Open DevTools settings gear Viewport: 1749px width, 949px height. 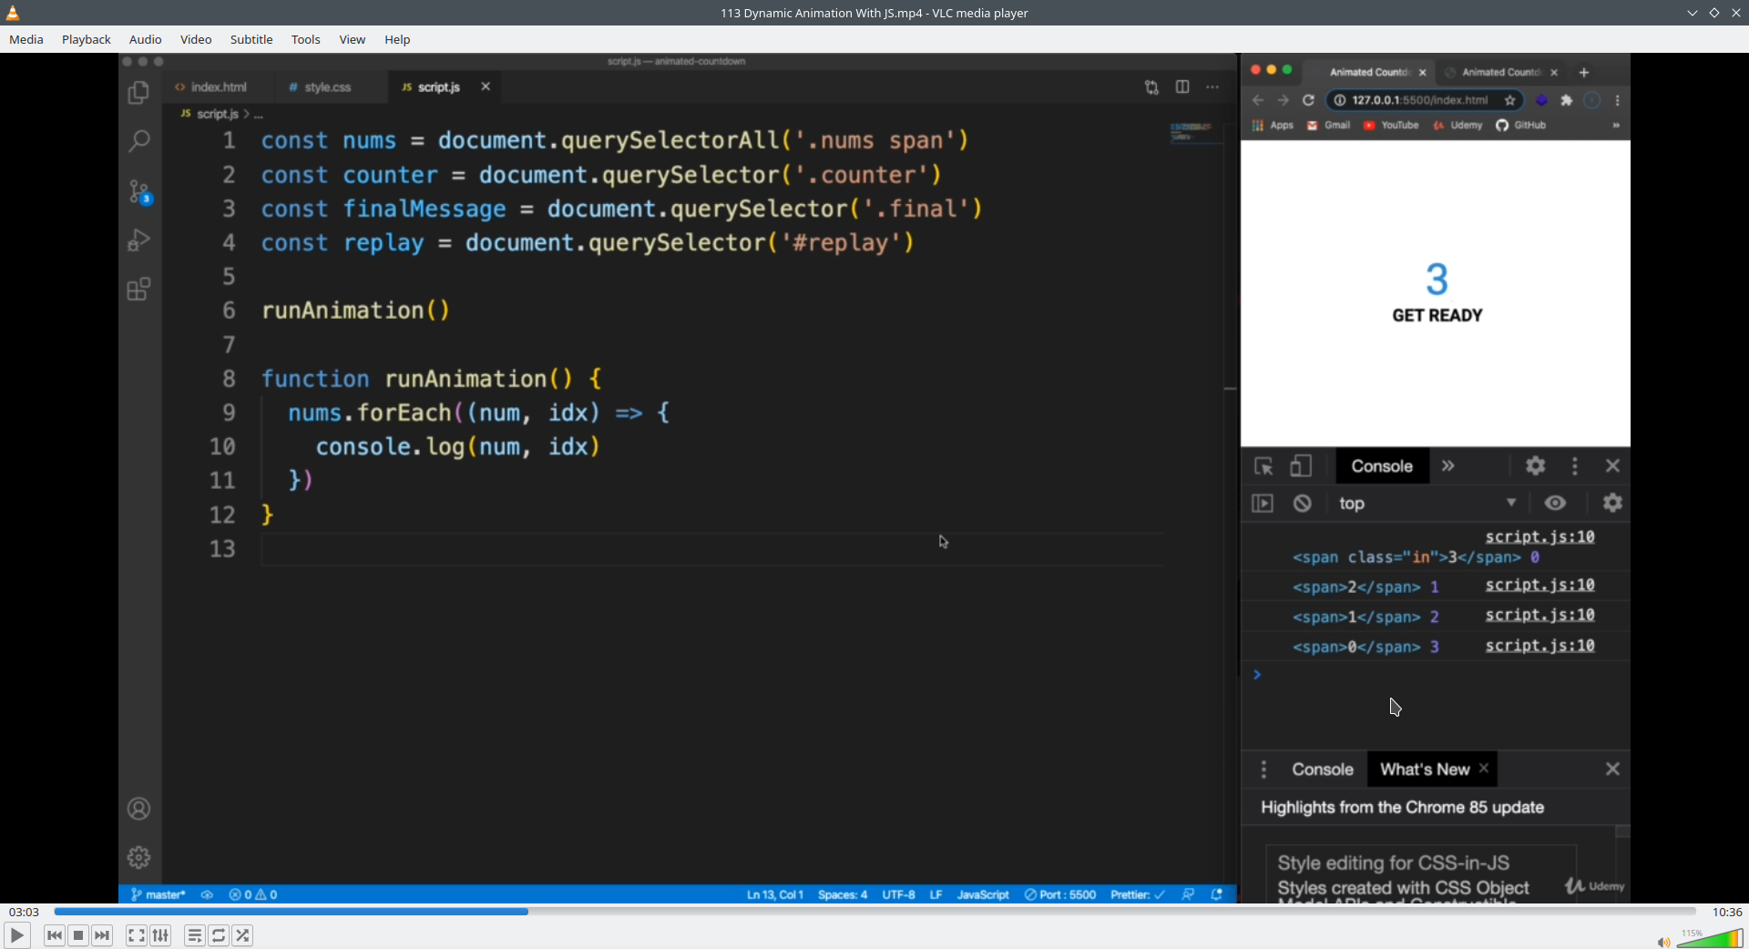(x=1536, y=466)
